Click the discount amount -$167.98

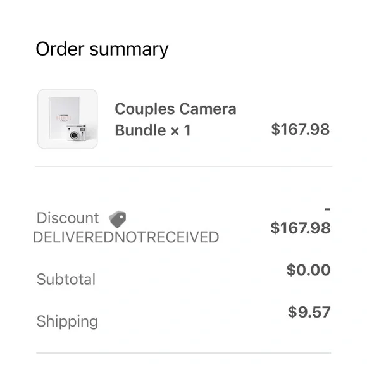301,221
